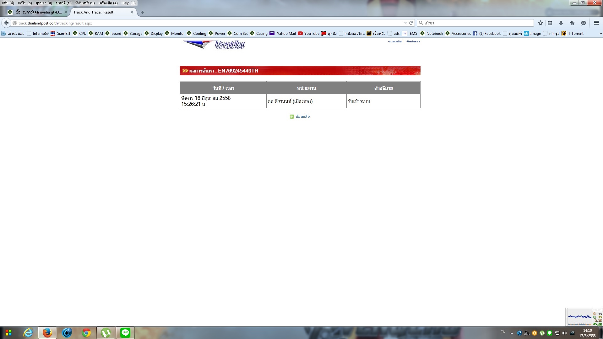Click the search box in the toolbar
603x339 pixels.
click(x=477, y=23)
